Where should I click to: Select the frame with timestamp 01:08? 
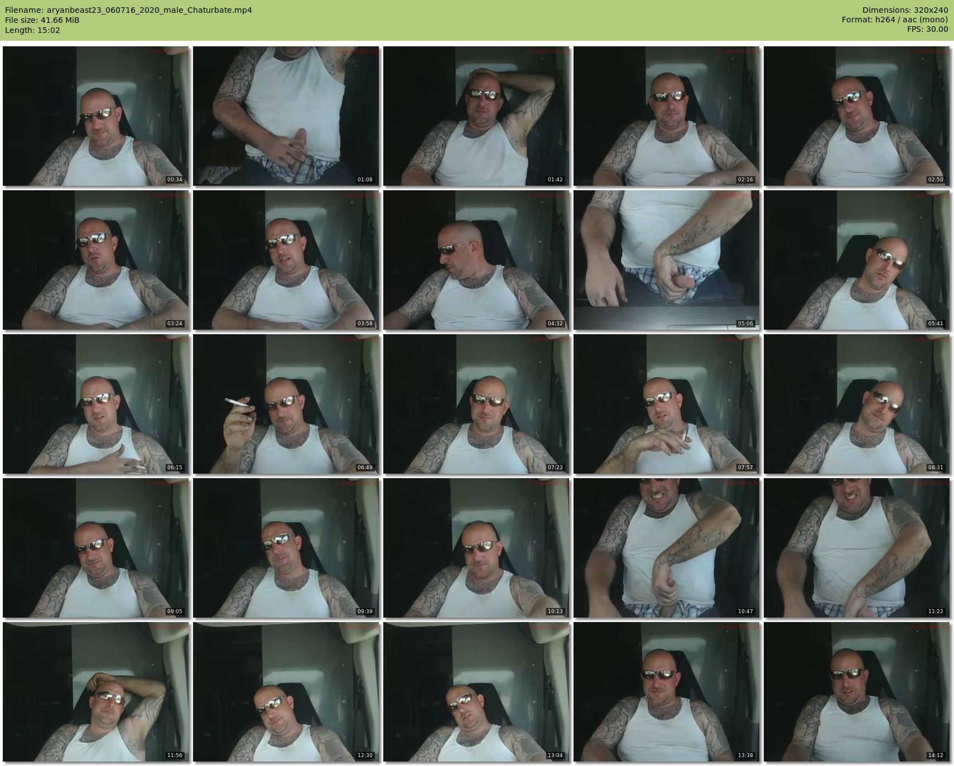pos(286,116)
